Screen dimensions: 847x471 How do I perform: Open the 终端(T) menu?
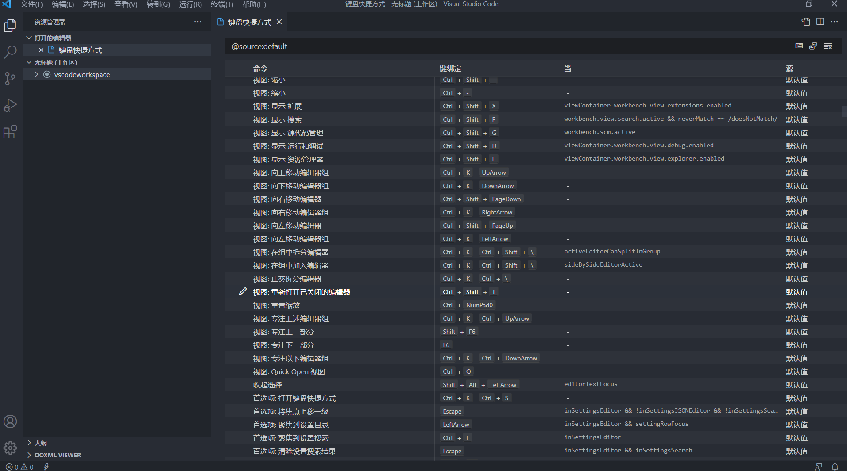[222, 4]
